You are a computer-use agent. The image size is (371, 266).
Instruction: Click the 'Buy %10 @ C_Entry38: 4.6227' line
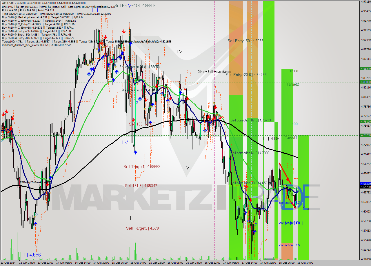point(39,21)
